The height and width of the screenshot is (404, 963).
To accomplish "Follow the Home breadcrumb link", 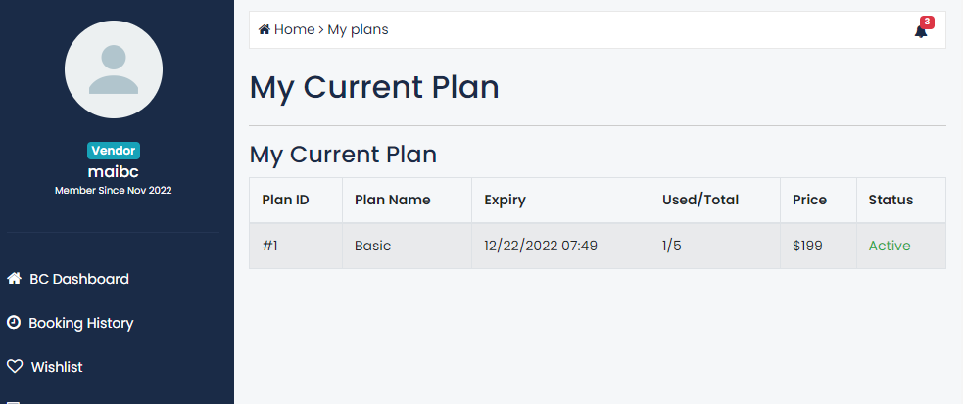I will point(294,30).
